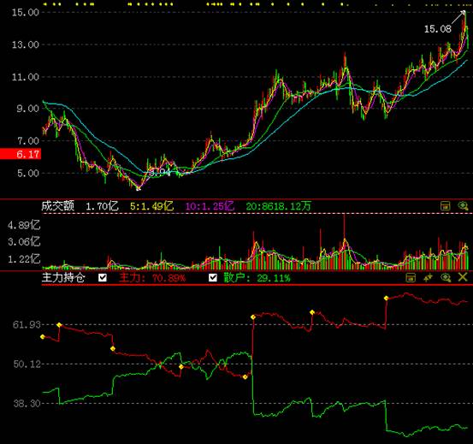Click the 成交额 panel magnifier icon
Viewport: 473px width, 444px height.
463,206
